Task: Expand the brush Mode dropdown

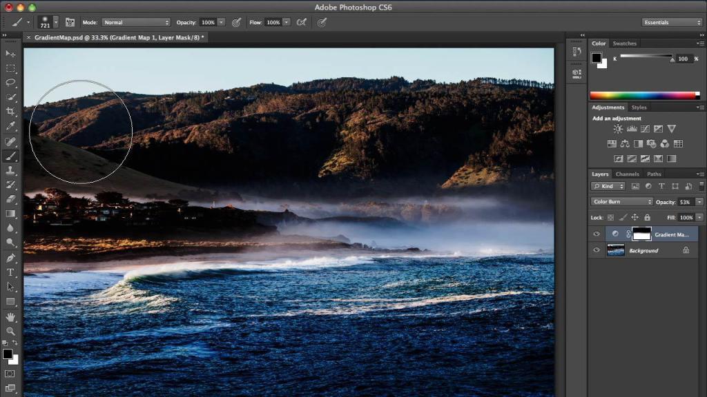Action: pyautogui.click(x=136, y=22)
